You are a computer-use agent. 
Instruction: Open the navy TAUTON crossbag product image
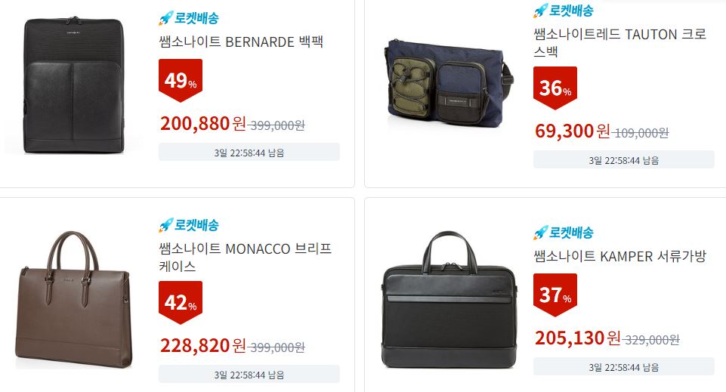click(x=449, y=83)
